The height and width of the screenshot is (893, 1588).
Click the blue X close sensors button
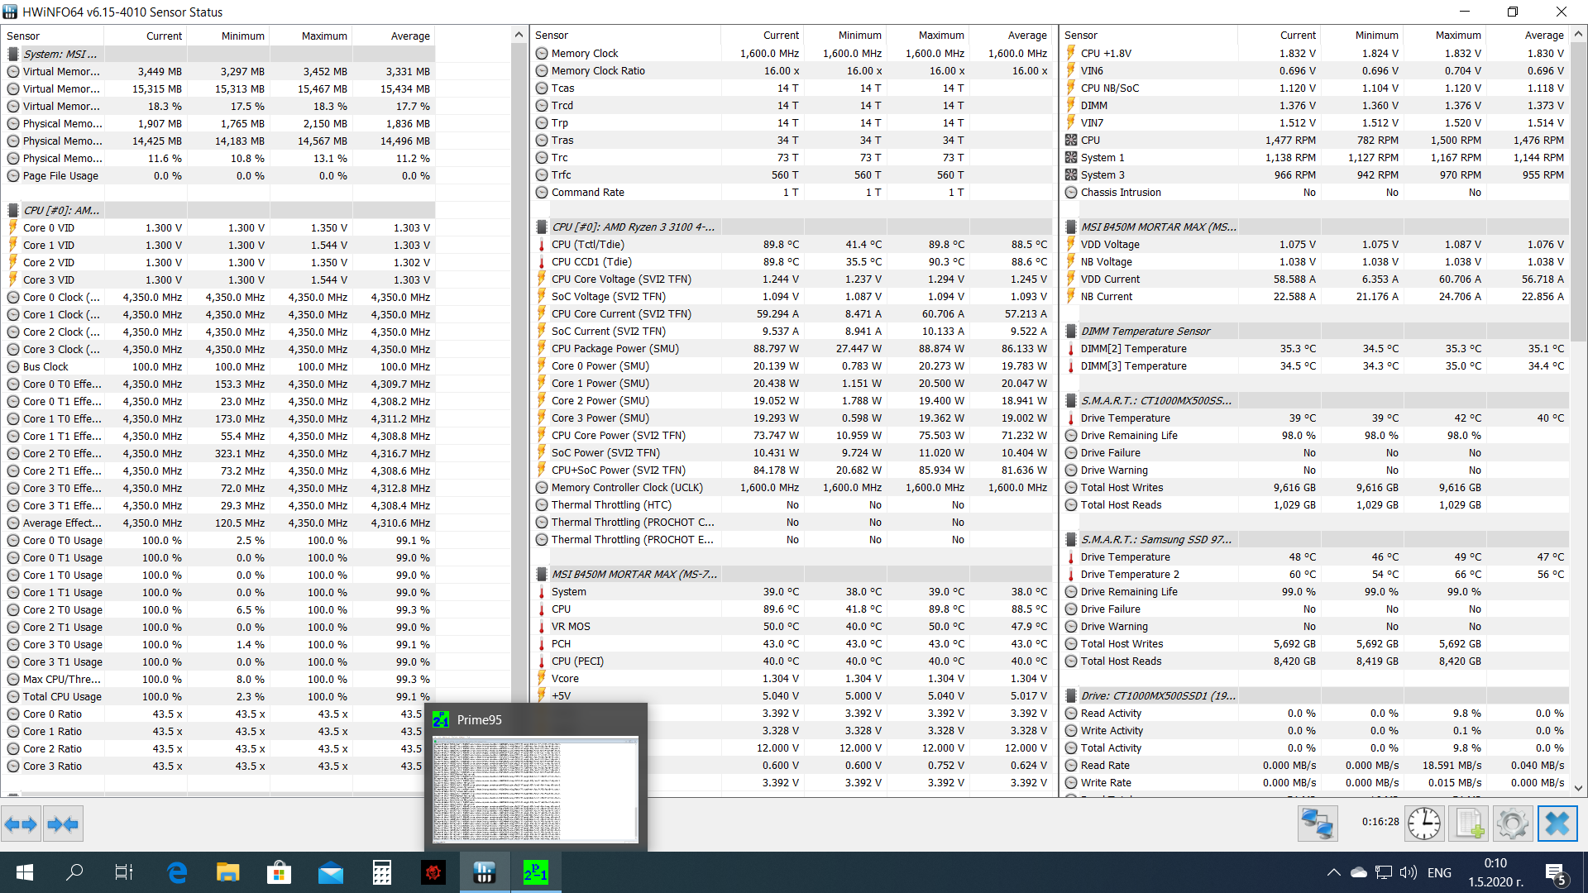click(1557, 824)
